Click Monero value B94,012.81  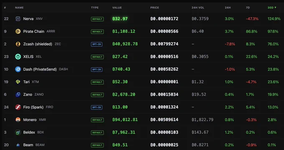click(125, 120)
